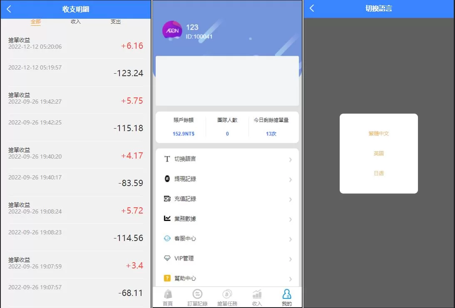The width and height of the screenshot is (455, 308).
Task: Select the +6.16 transaction amount
Action: pos(132,45)
